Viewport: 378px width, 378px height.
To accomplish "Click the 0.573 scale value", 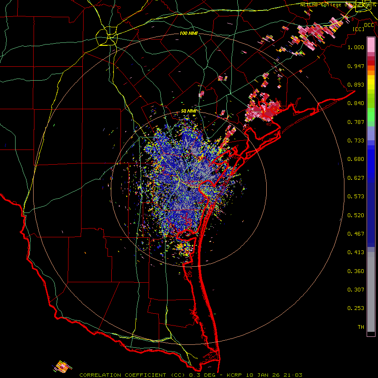I will click(x=356, y=197).
